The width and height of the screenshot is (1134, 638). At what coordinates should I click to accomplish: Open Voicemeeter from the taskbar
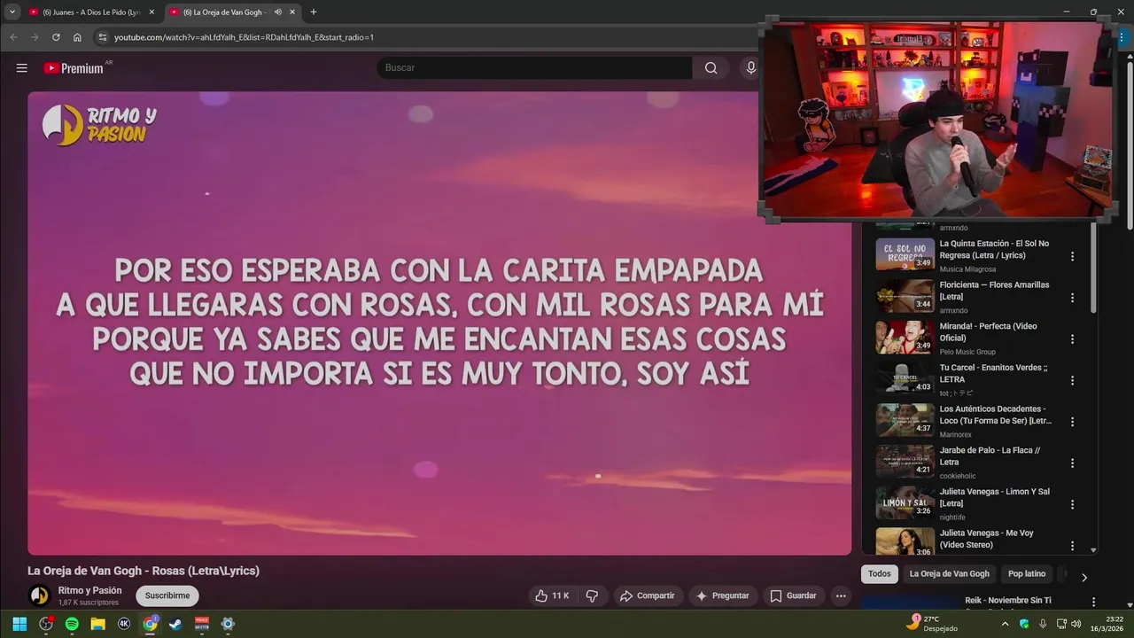(202, 624)
